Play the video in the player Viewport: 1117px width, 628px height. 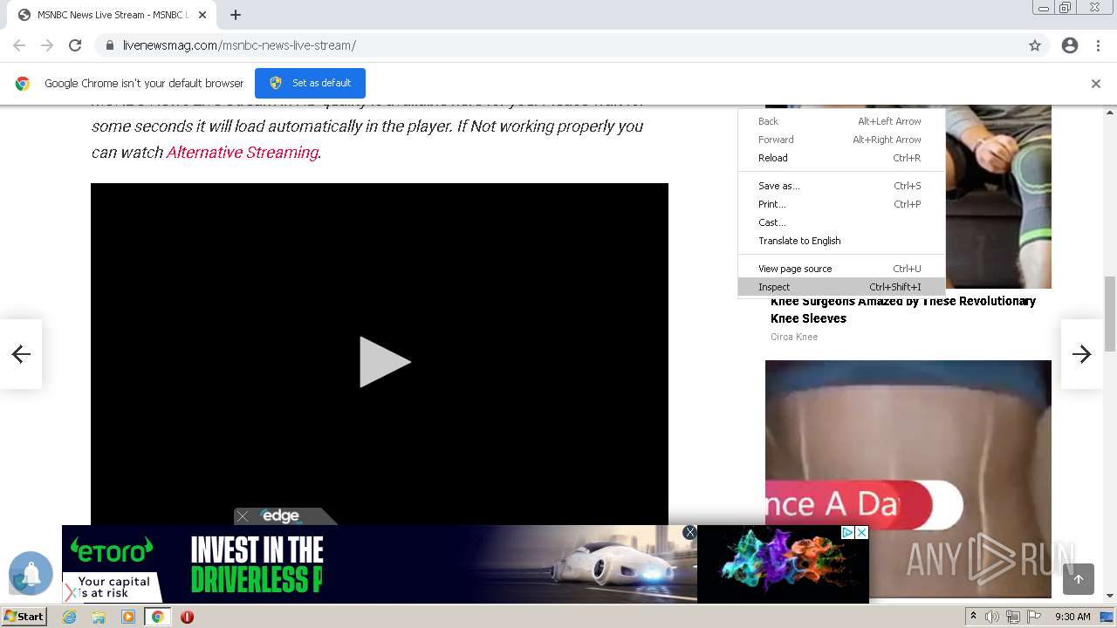click(x=384, y=362)
